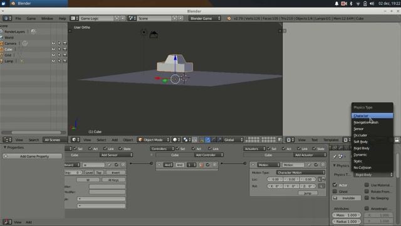Click the Blender logo in info header
The image size is (401, 226).
coord(229,18)
